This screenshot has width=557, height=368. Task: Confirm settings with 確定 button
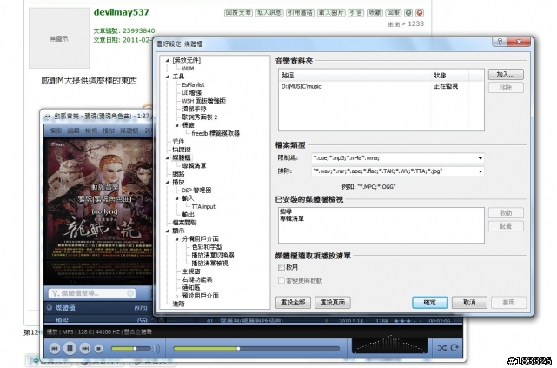click(x=429, y=302)
